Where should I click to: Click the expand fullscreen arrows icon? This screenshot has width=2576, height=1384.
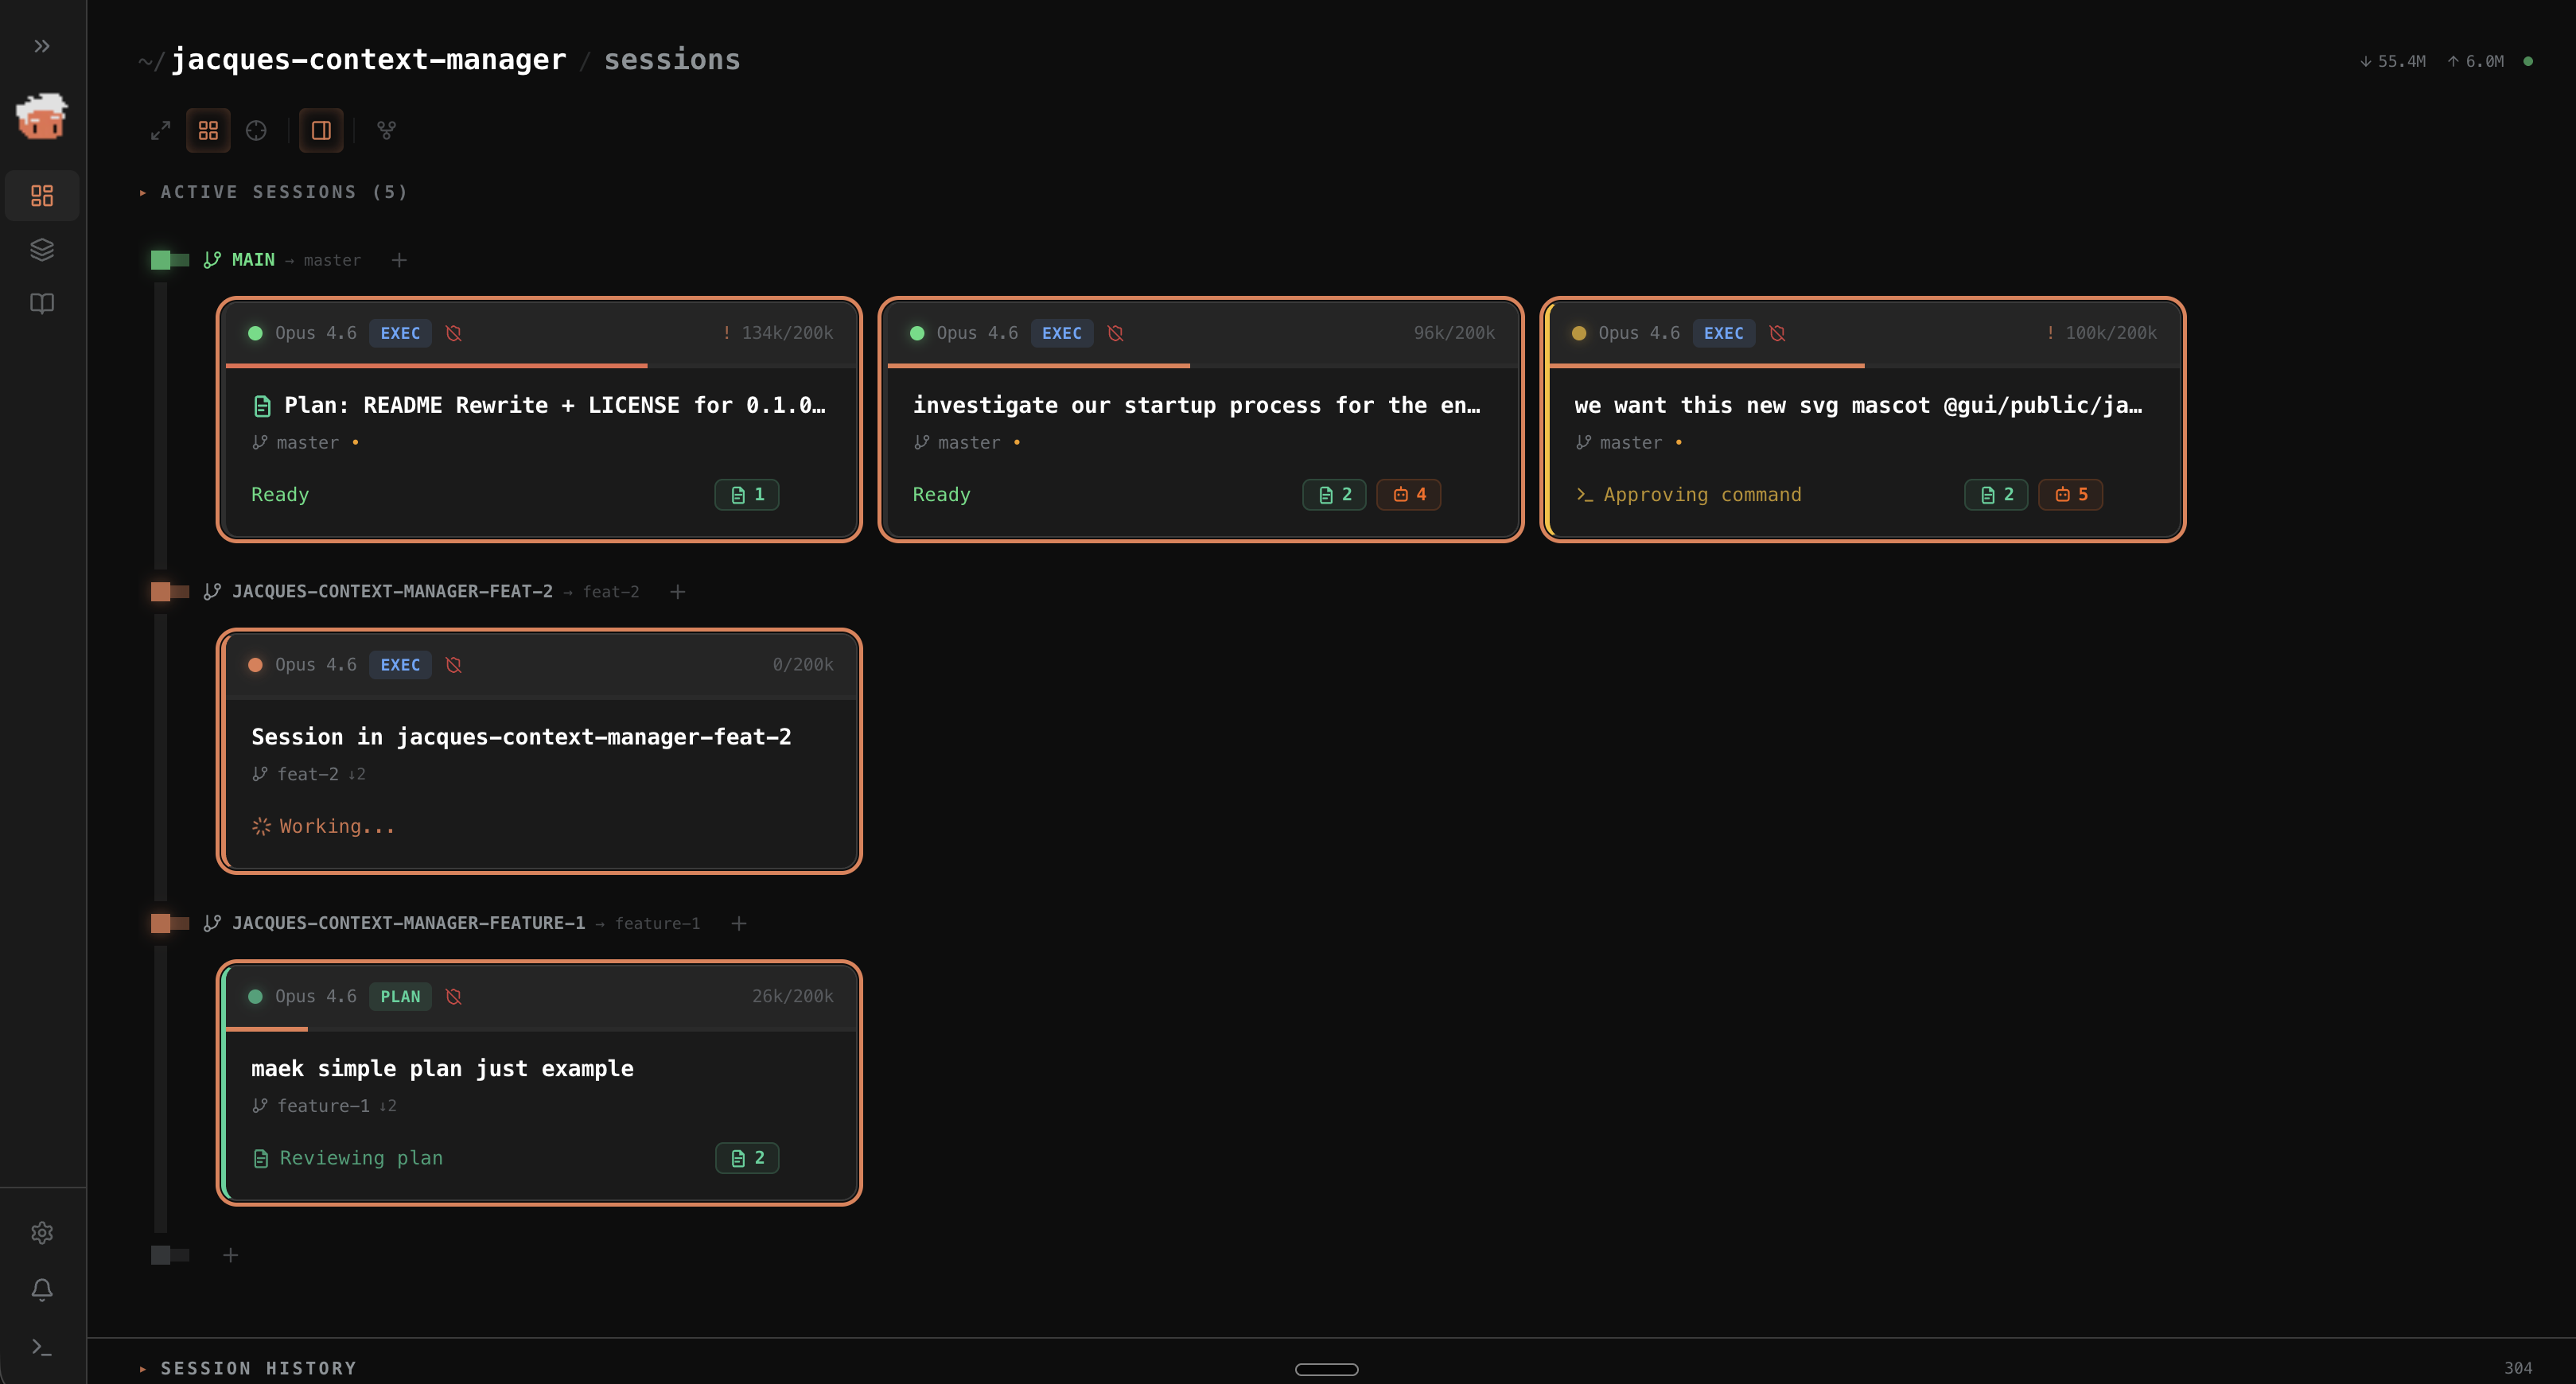pos(160,131)
